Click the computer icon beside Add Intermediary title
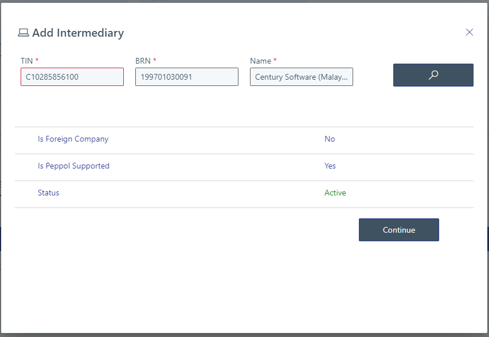This screenshot has width=489, height=337. 24,33
